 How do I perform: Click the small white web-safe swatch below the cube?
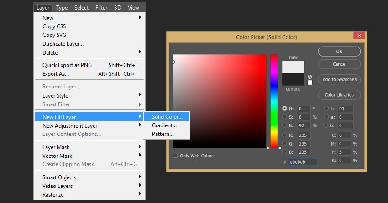coord(310,83)
